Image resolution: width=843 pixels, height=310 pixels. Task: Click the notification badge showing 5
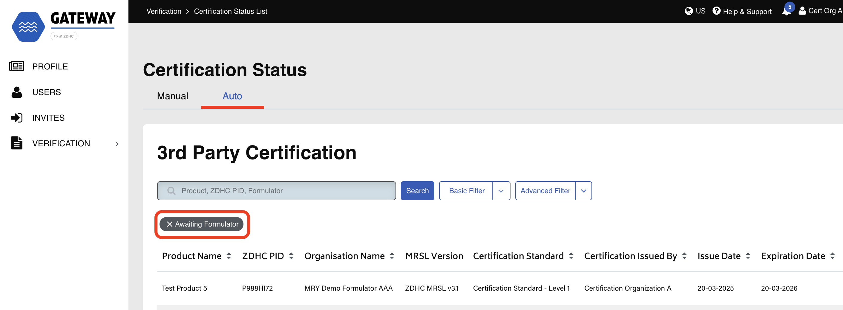tap(790, 7)
